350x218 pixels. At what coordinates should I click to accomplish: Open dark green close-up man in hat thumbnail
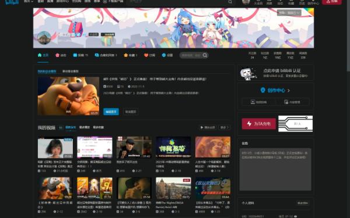[x=134, y=188]
